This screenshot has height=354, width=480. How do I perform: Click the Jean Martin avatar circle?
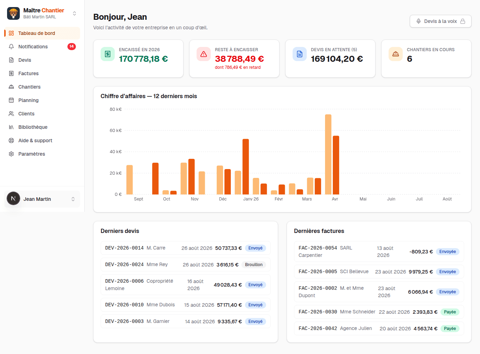point(13,199)
